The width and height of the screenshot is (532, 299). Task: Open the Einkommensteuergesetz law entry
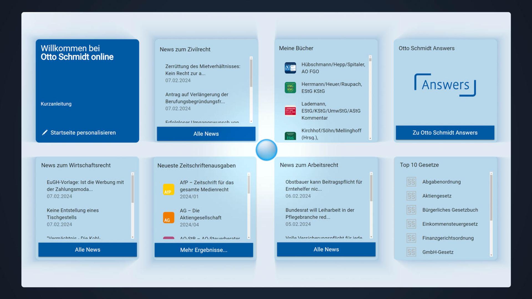[x=450, y=224]
